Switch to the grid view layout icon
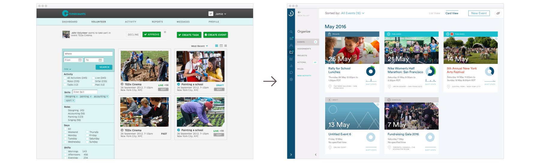The height and width of the screenshot is (165, 540). 226,46
